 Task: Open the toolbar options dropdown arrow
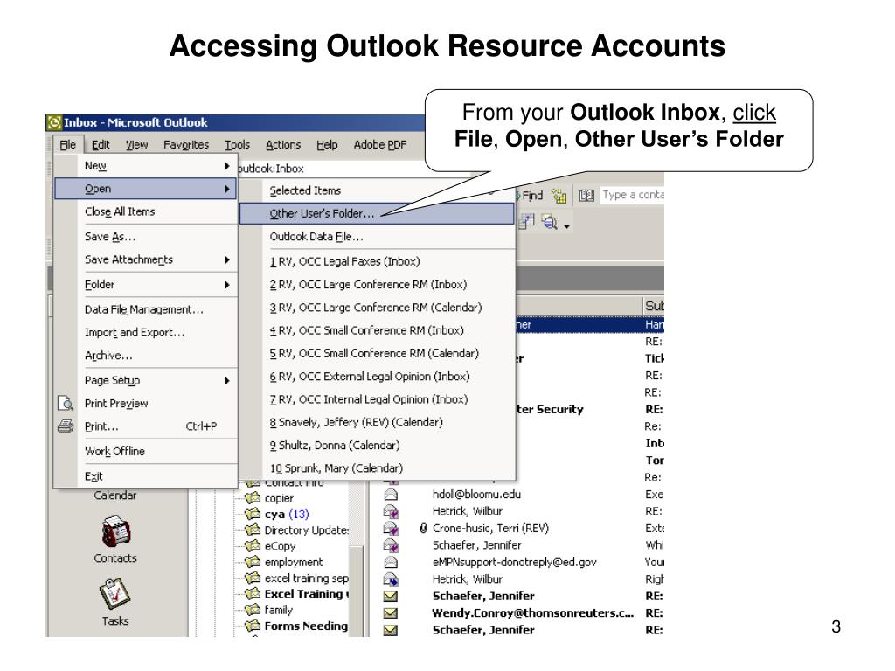[x=566, y=226]
